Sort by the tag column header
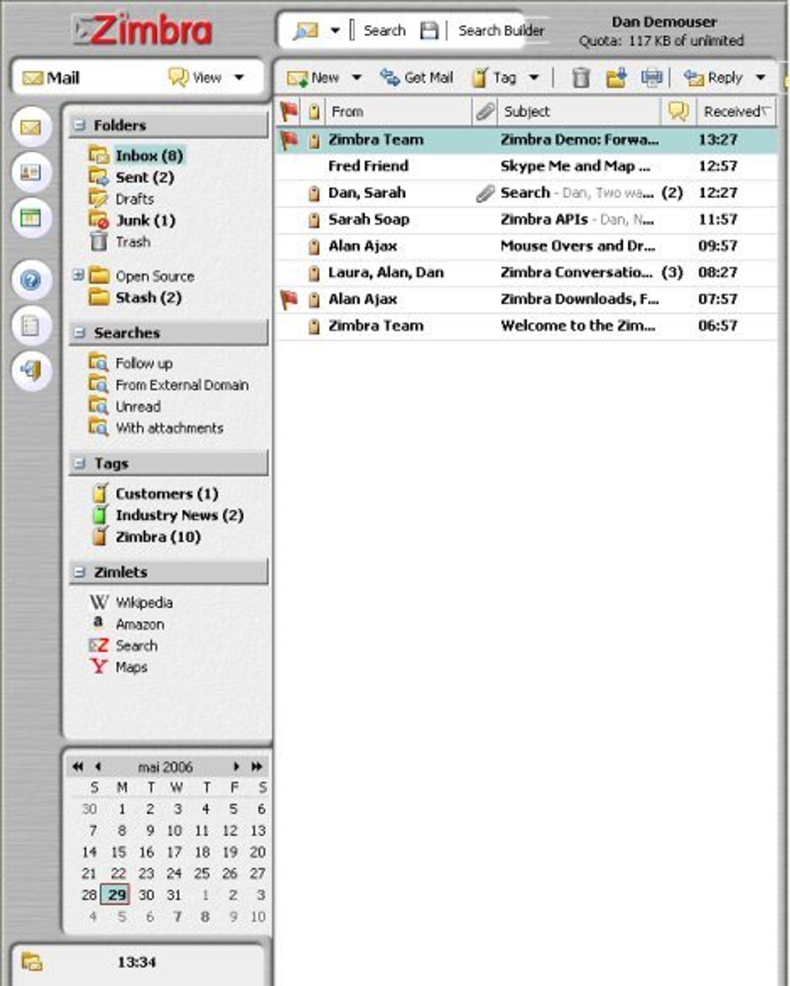The width and height of the screenshot is (790, 986). [x=314, y=111]
